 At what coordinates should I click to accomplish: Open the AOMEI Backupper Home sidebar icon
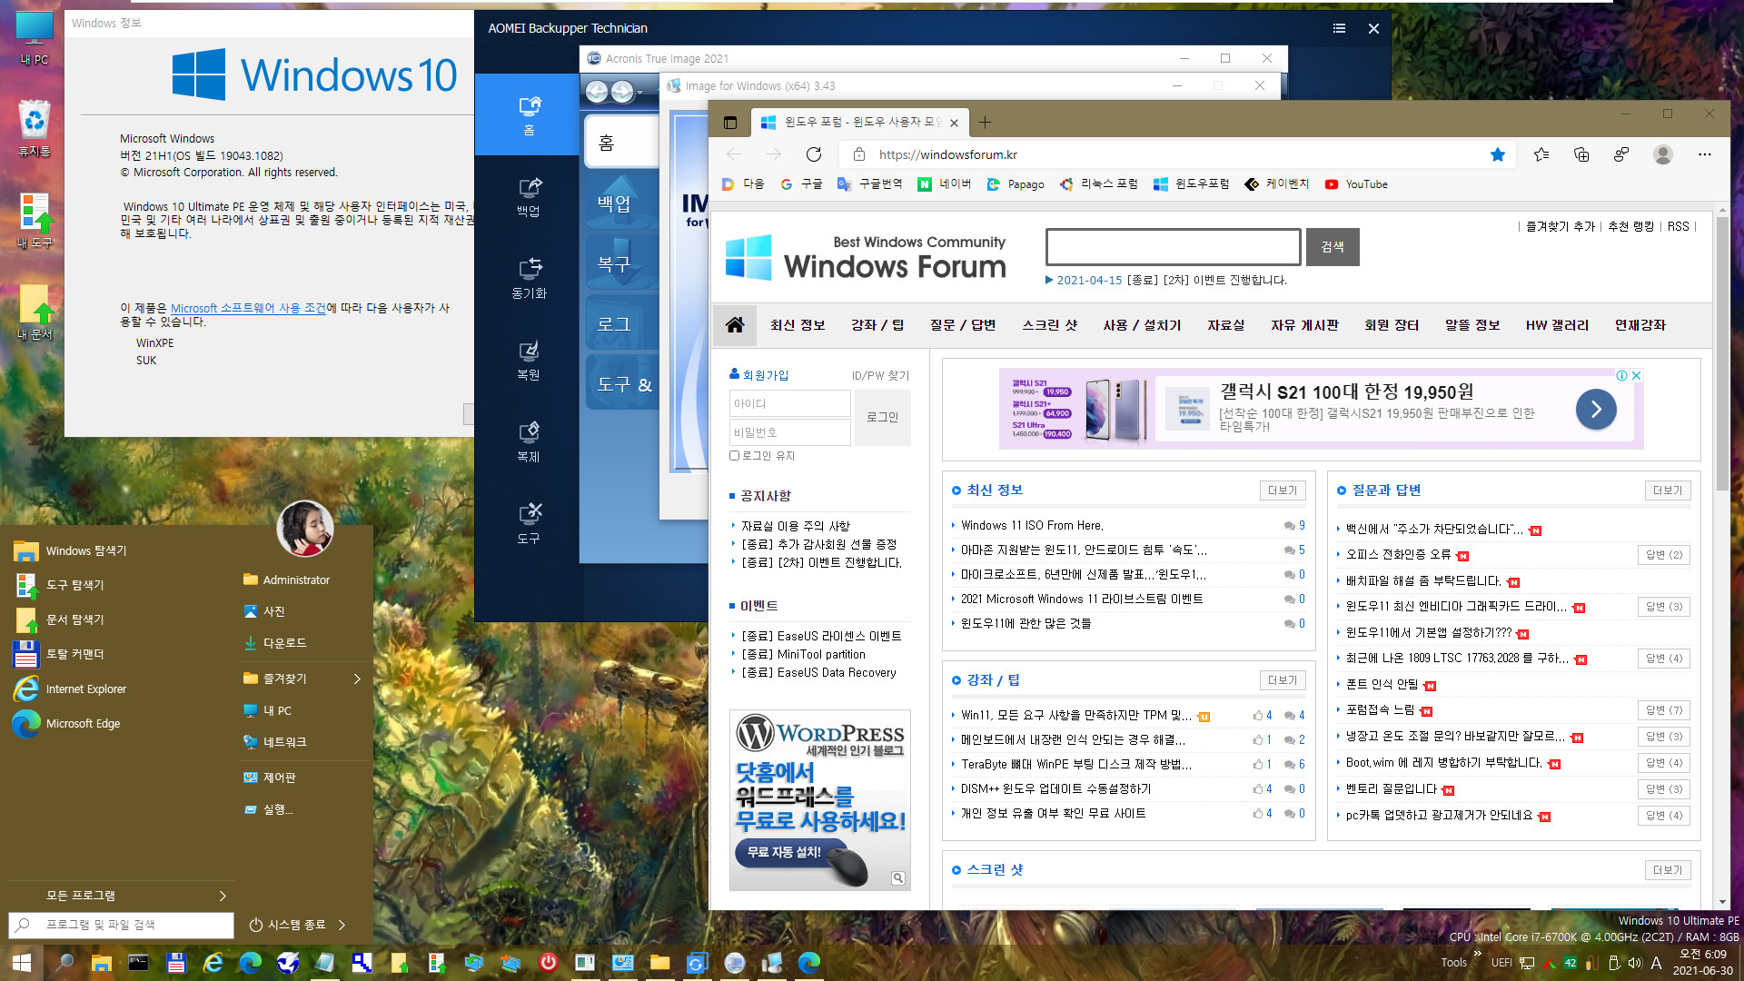click(x=529, y=115)
